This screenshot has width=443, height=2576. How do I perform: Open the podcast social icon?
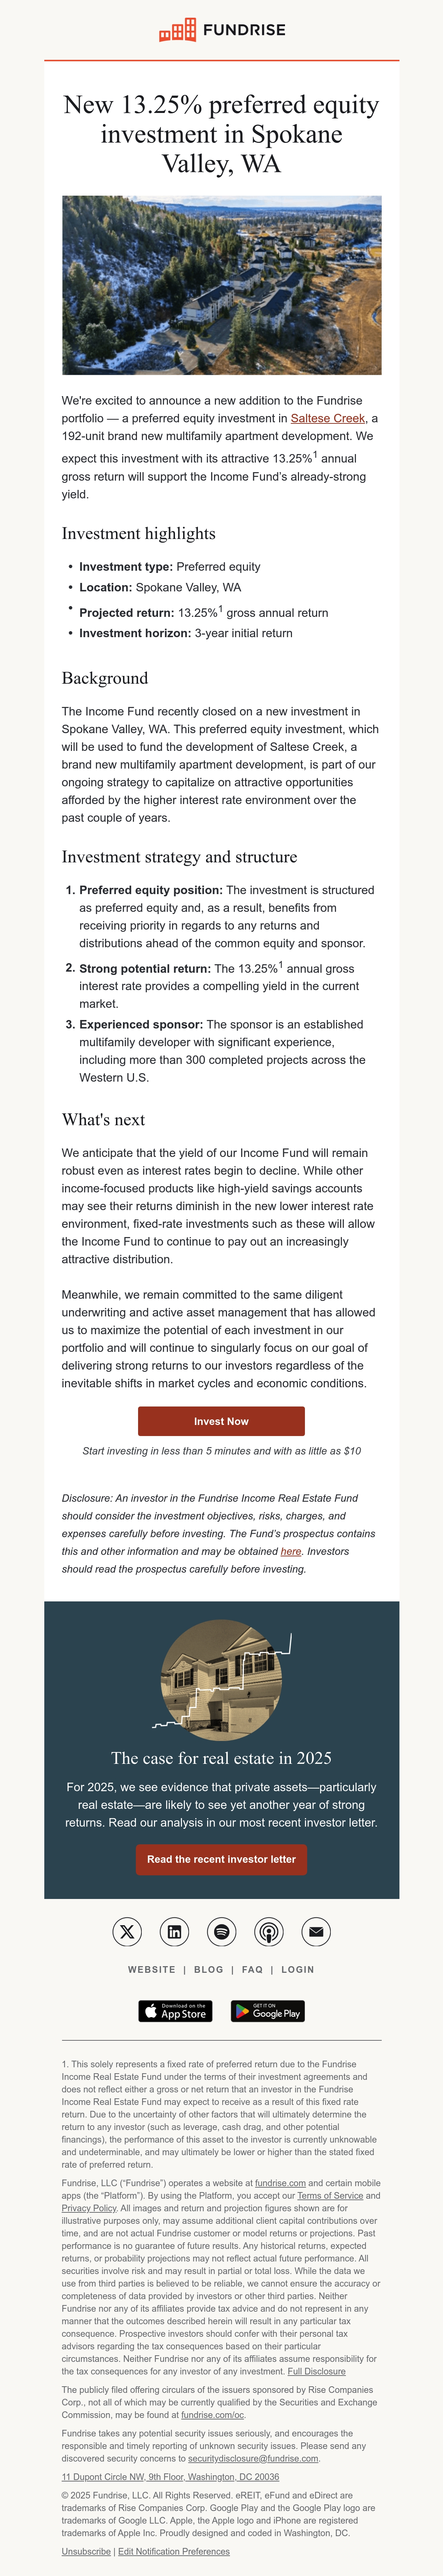point(268,1932)
